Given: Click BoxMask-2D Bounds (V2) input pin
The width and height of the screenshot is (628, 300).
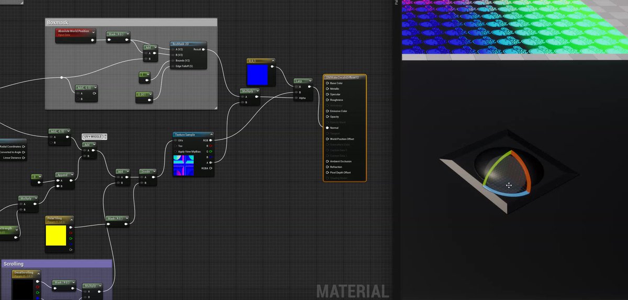Looking at the screenshot, I should coord(174,61).
